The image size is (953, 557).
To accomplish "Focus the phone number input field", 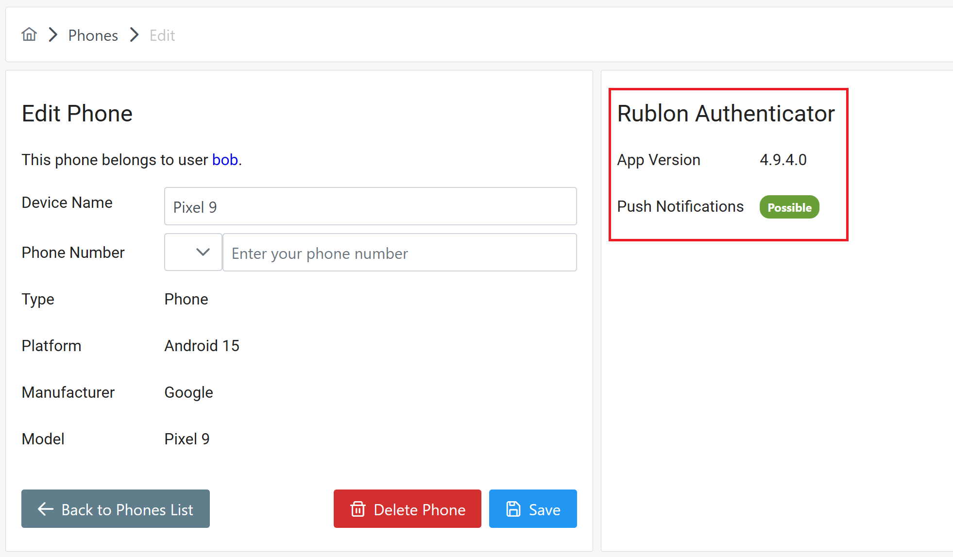I will tap(399, 253).
